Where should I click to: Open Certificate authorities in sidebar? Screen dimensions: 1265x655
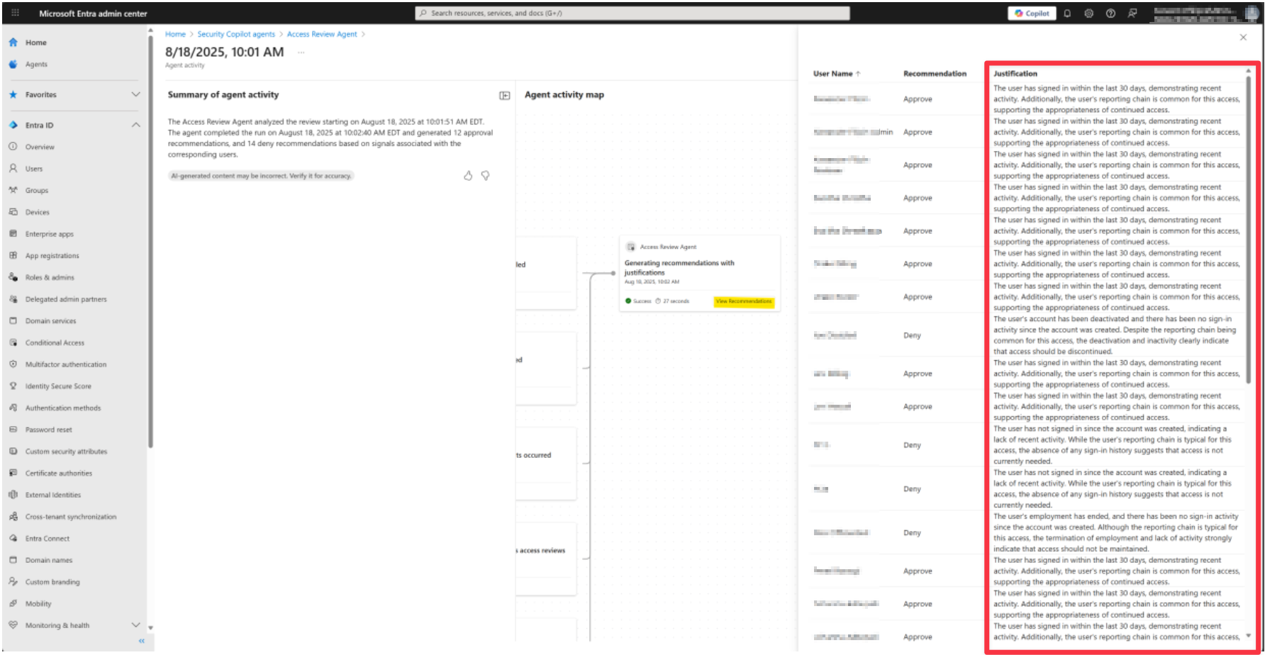tap(58, 473)
